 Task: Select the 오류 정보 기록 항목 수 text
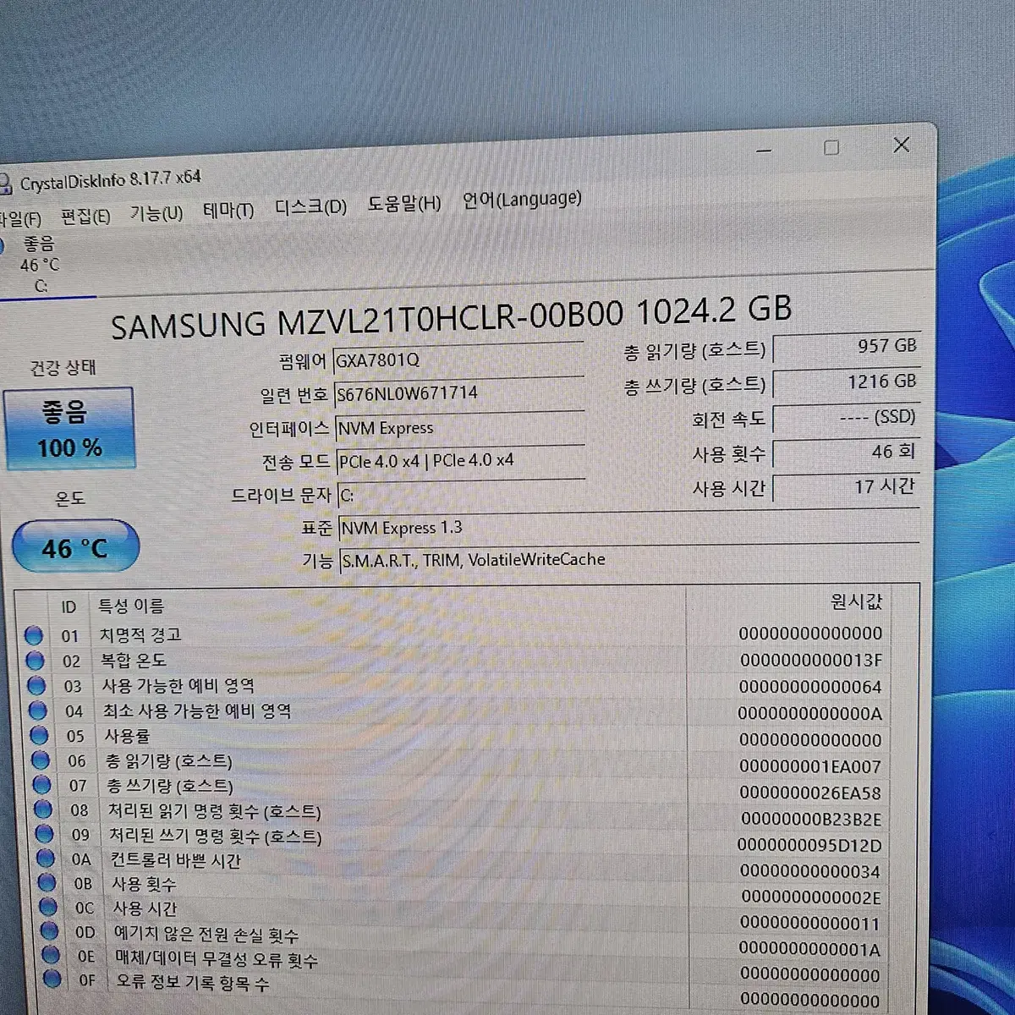[193, 984]
